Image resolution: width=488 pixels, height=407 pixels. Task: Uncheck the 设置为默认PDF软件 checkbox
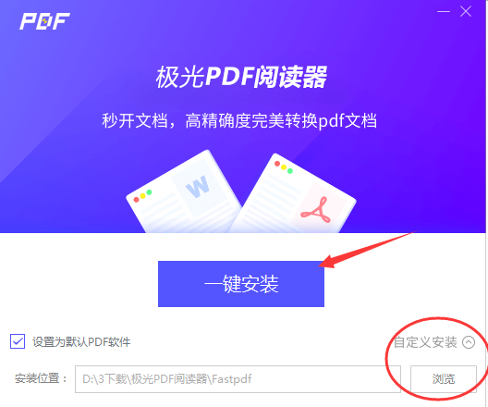click(x=18, y=341)
